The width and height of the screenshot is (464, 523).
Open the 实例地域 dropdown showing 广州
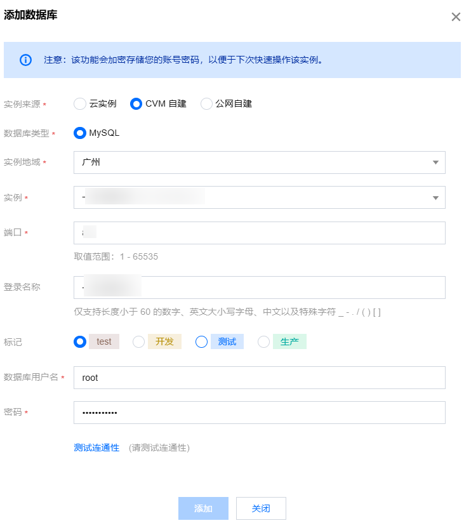[x=259, y=162]
